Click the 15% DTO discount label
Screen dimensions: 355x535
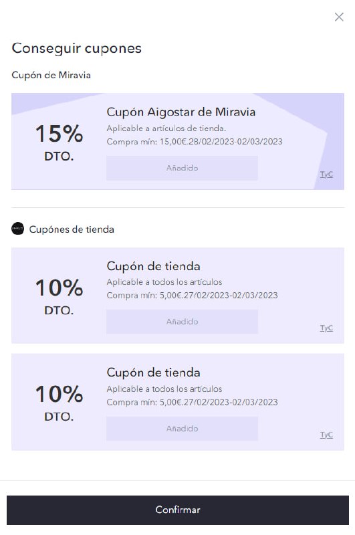click(59, 142)
